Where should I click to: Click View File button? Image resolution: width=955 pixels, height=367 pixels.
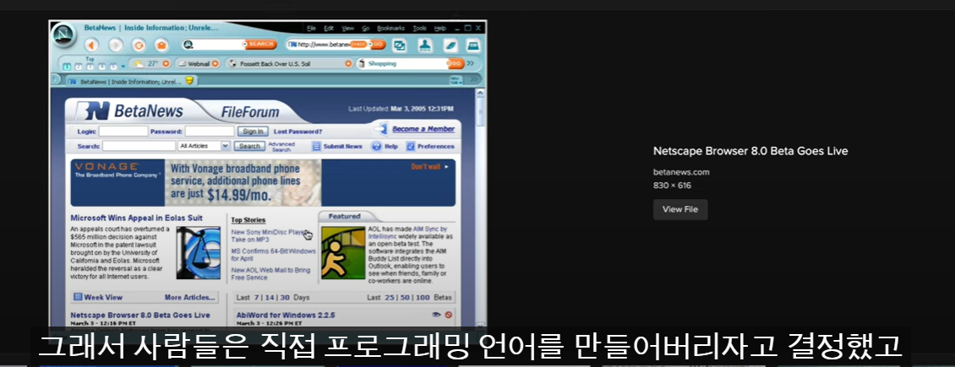pos(680,209)
